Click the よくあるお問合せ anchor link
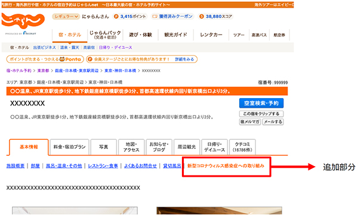Image resolution: width=358 pixels, height=216 pixels. pyautogui.click(x=140, y=166)
